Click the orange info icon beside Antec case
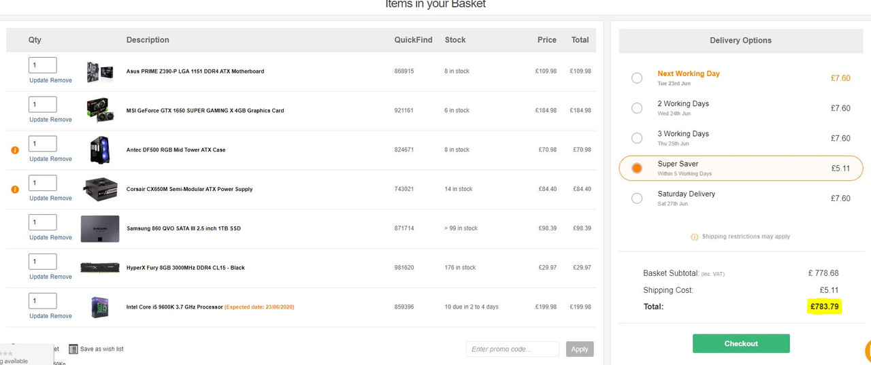 [x=15, y=150]
